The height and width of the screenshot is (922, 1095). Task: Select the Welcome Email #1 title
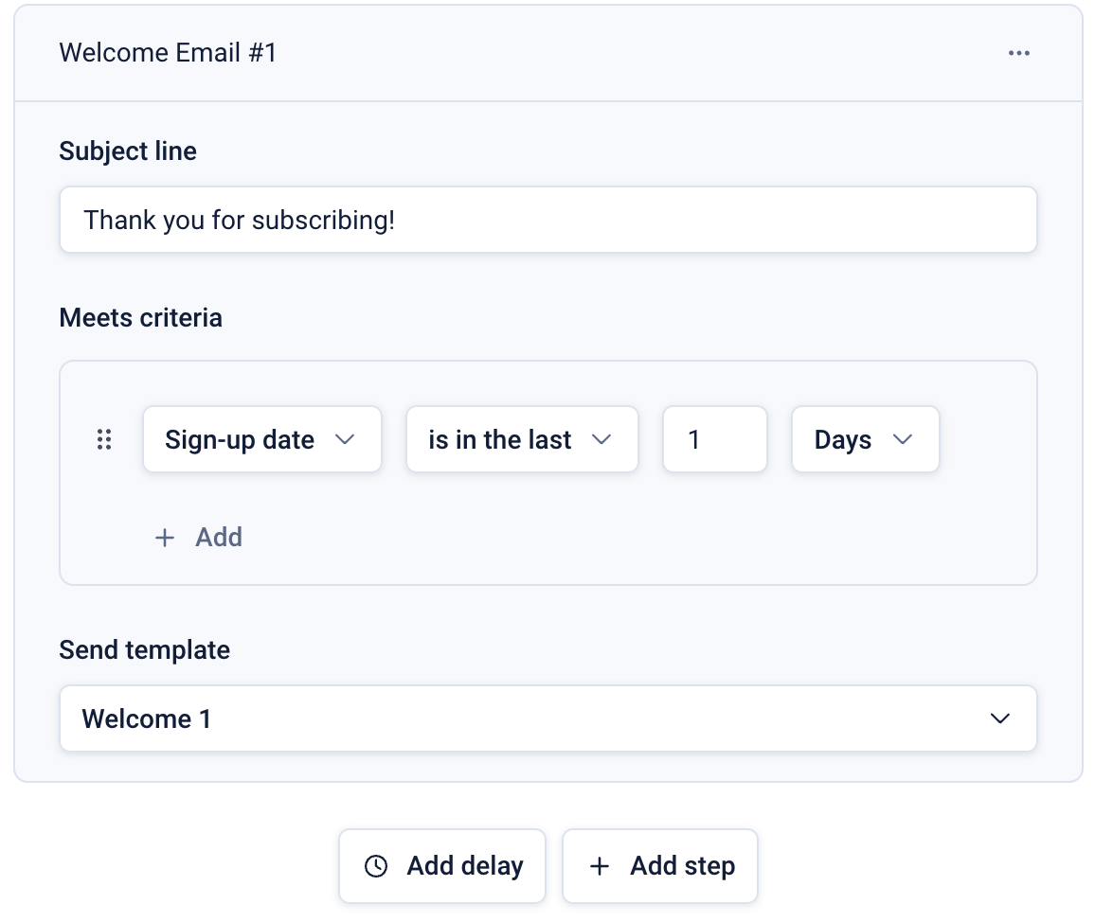(x=168, y=53)
